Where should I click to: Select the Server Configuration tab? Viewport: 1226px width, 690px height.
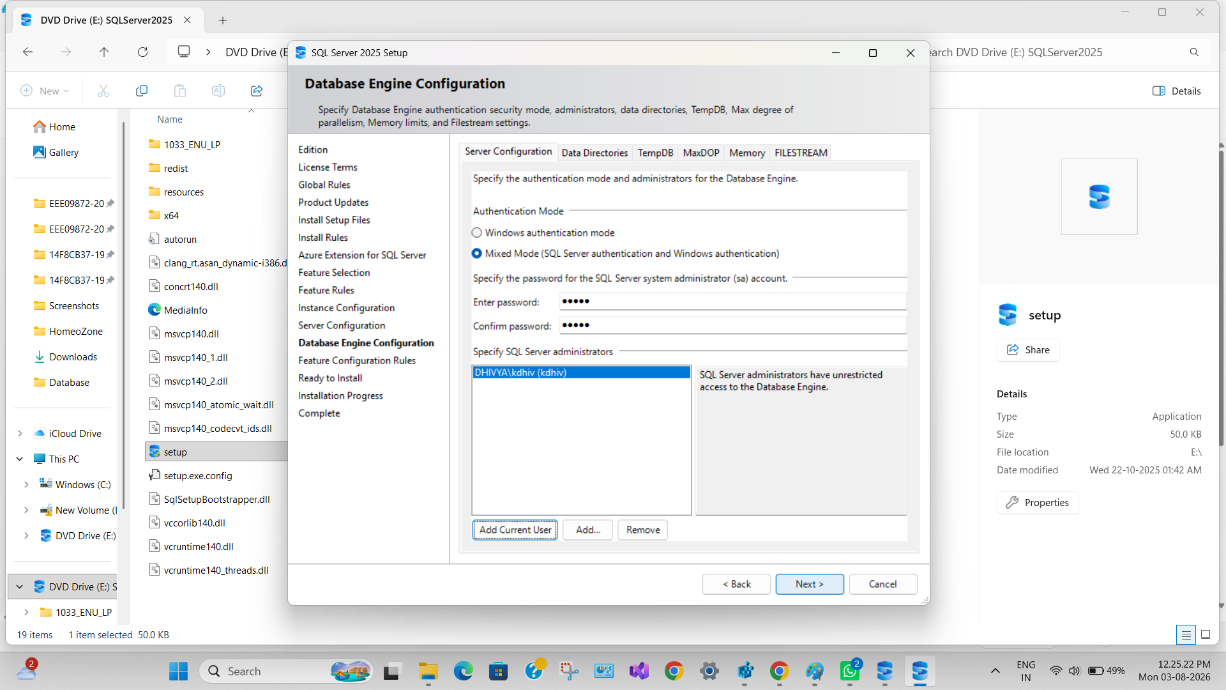click(x=508, y=151)
